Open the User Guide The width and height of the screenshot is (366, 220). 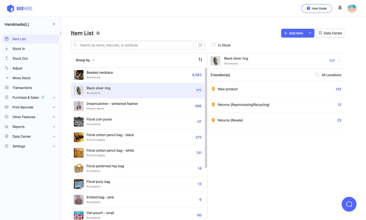point(317,9)
